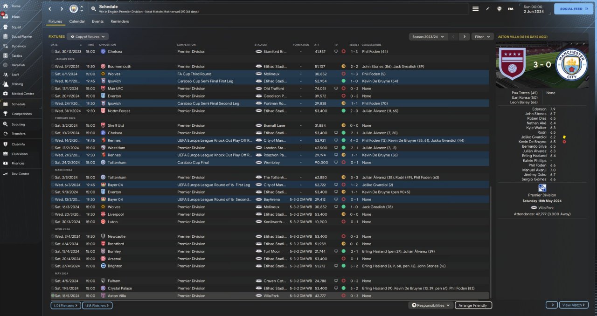Screen dimensions: 597x316
Task: Click the search magnifier icon
Action: click(93, 9)
